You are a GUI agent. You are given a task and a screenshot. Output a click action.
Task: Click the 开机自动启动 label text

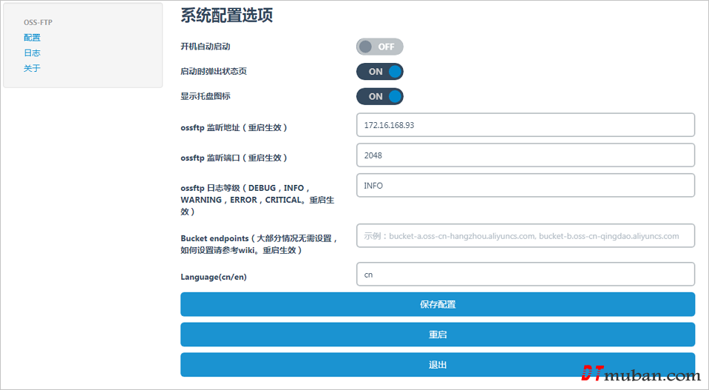click(206, 47)
